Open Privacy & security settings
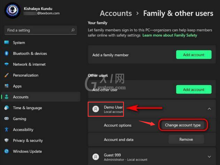Screen dimensions: 220x165 [x=41, y=140]
